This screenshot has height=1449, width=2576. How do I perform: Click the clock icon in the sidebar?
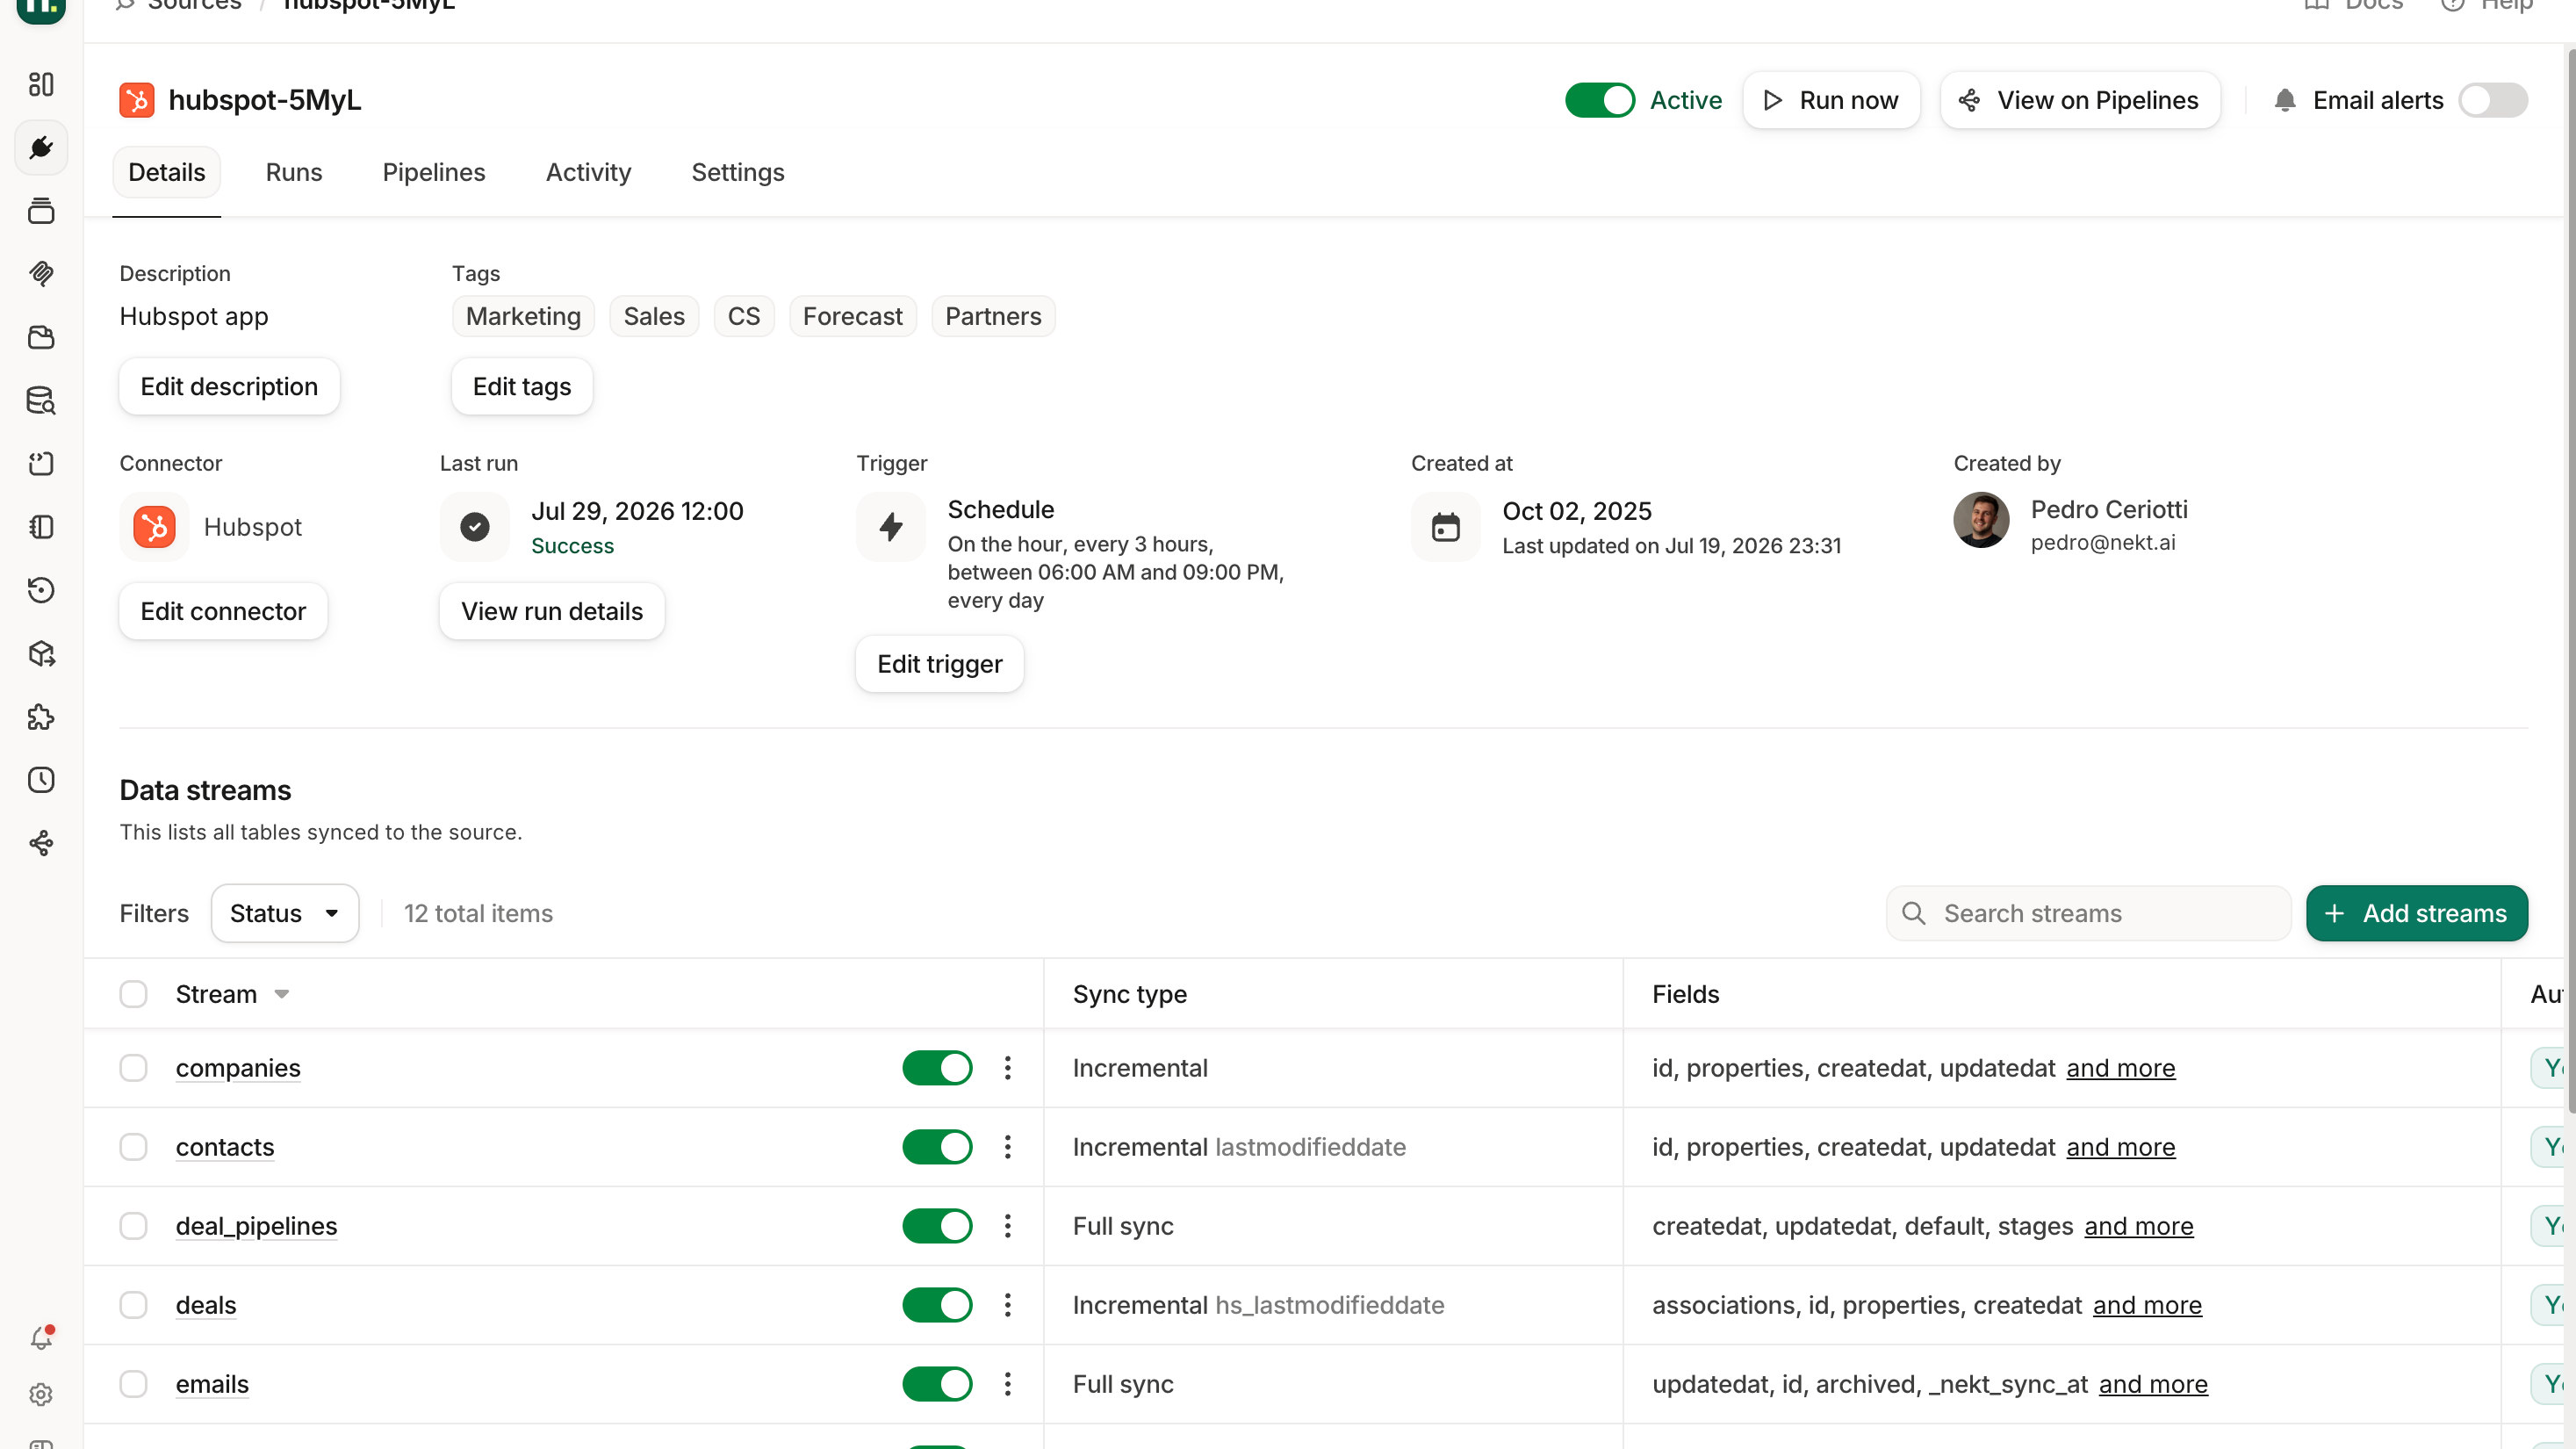(x=41, y=780)
